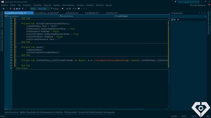
Task: Switch to UserModel.vb tab
Action: (92, 13)
